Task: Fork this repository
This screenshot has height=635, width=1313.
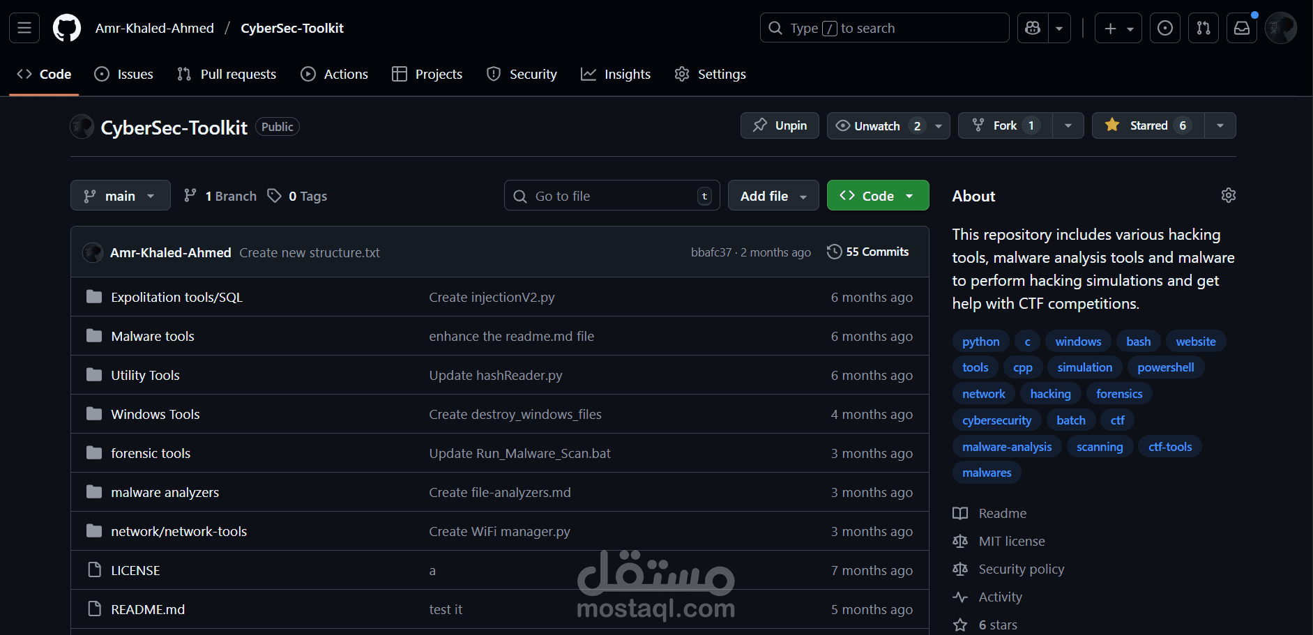Action: 1005,125
